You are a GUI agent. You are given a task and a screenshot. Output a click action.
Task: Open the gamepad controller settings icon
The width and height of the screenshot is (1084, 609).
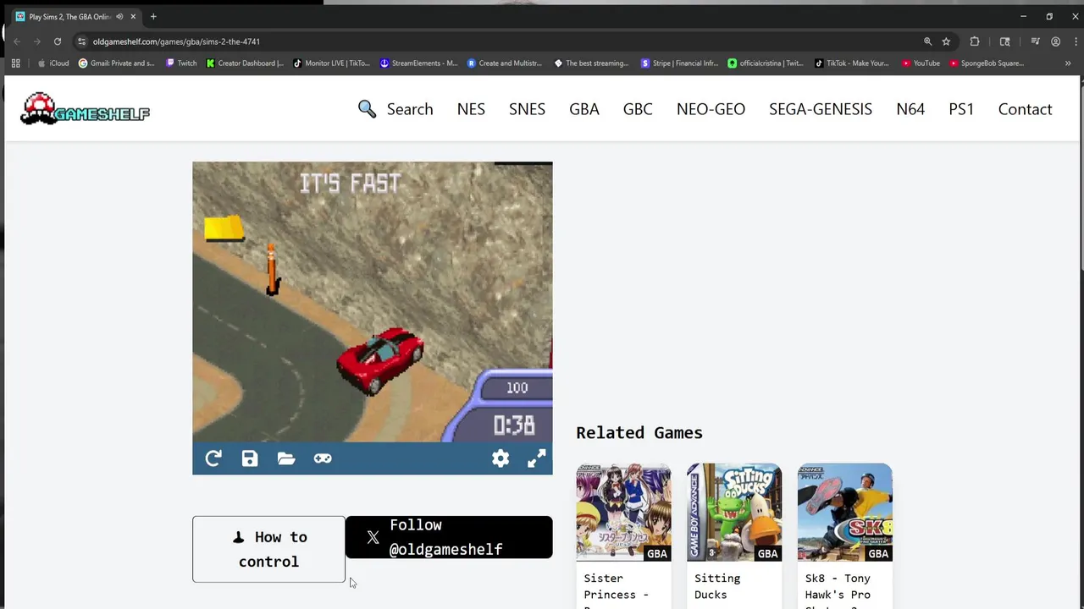click(x=323, y=458)
